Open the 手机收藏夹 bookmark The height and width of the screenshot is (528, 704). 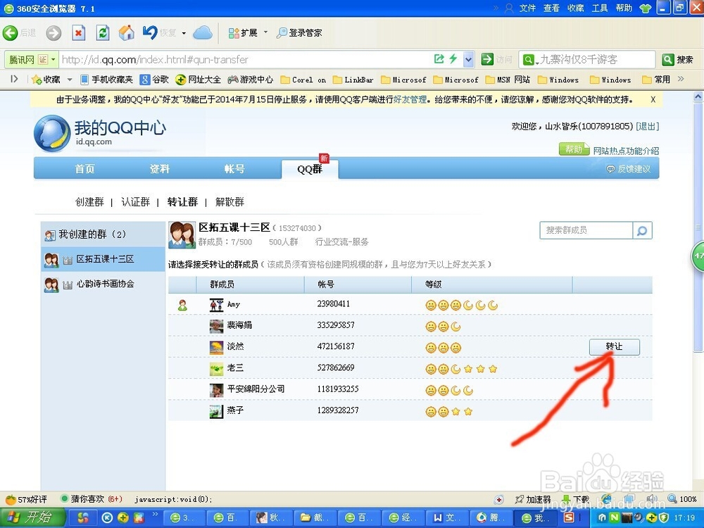tap(106, 80)
